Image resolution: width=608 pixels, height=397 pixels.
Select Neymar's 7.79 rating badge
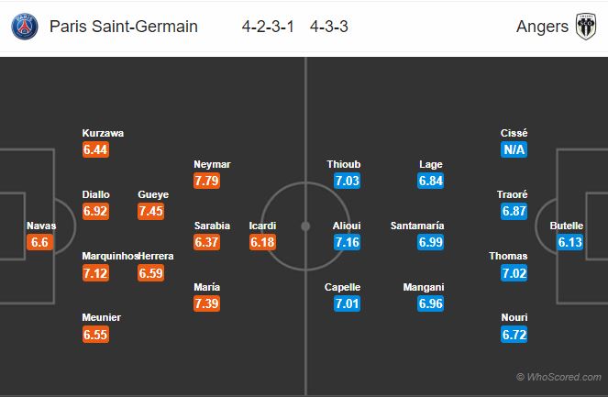[206, 181]
